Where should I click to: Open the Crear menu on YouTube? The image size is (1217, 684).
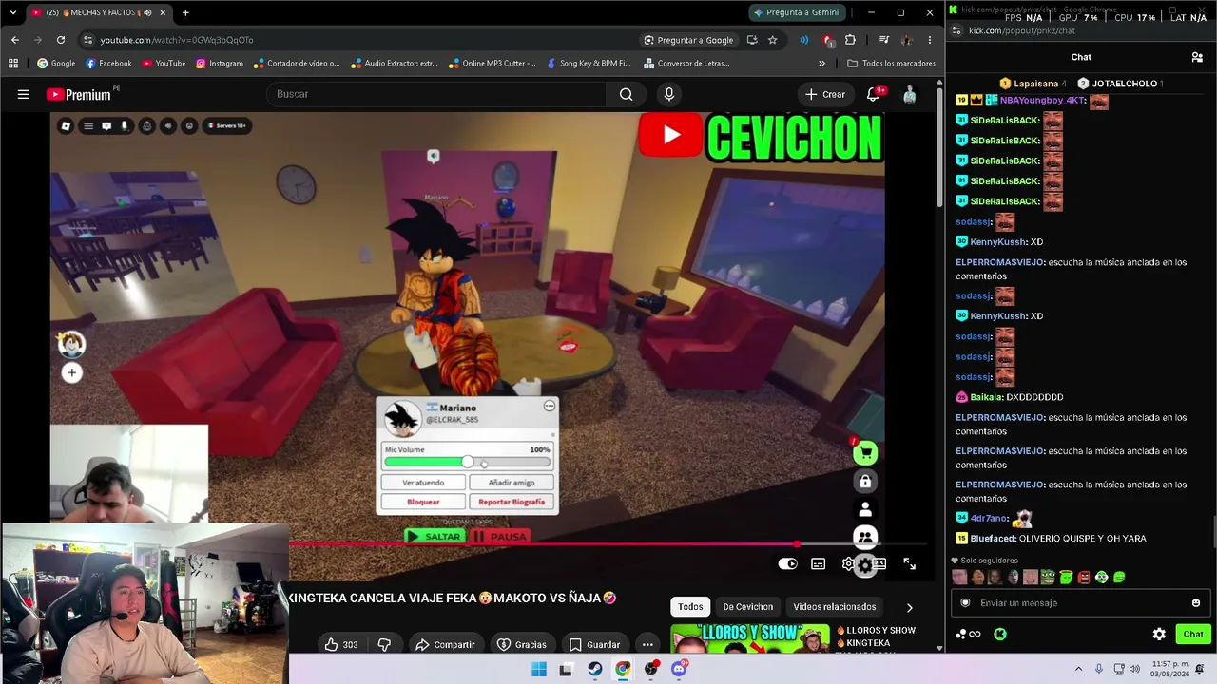824,94
